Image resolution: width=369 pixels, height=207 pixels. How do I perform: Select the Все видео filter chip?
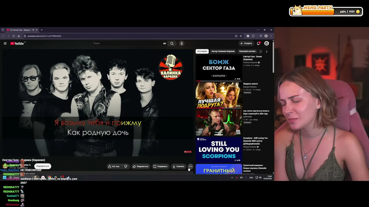pos(202,51)
